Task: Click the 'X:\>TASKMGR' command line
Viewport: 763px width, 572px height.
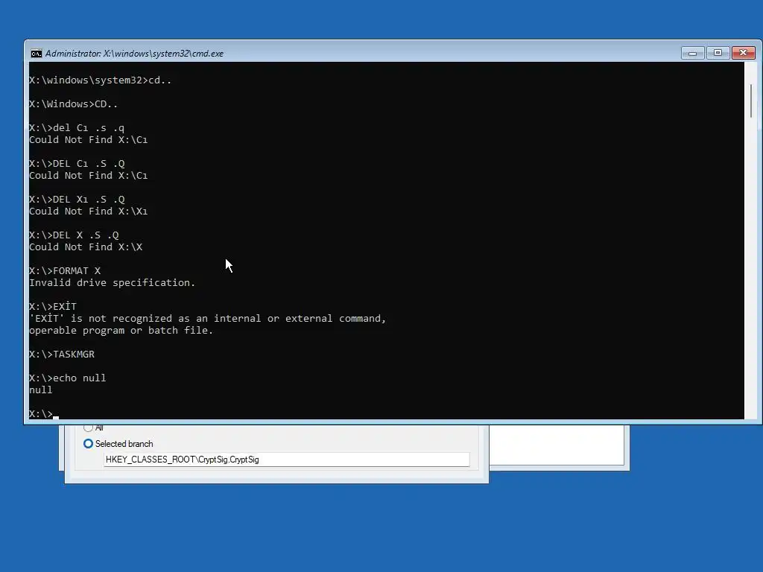Action: (62, 354)
